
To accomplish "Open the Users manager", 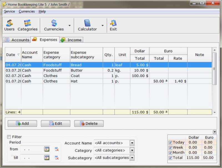I will 9,25.
